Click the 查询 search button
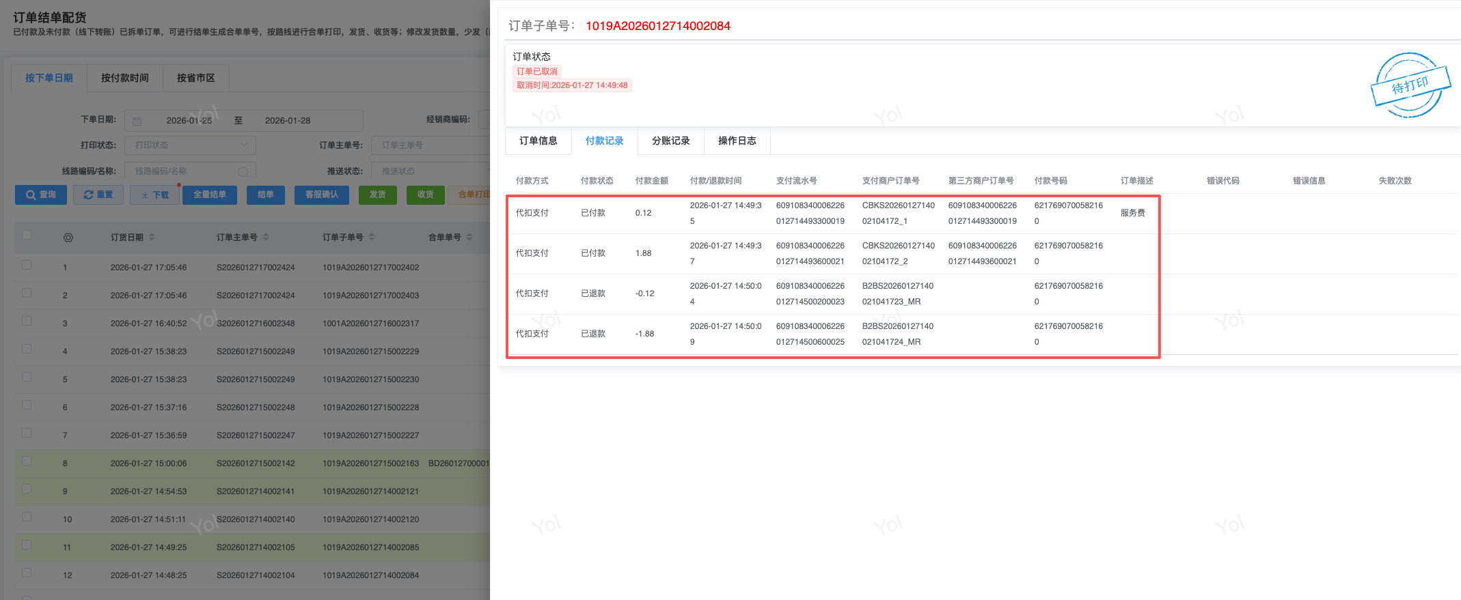This screenshot has width=1461, height=600. pos(41,195)
